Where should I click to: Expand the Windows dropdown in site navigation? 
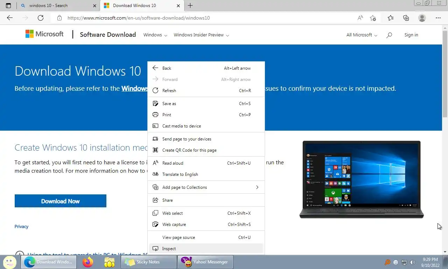(x=155, y=35)
